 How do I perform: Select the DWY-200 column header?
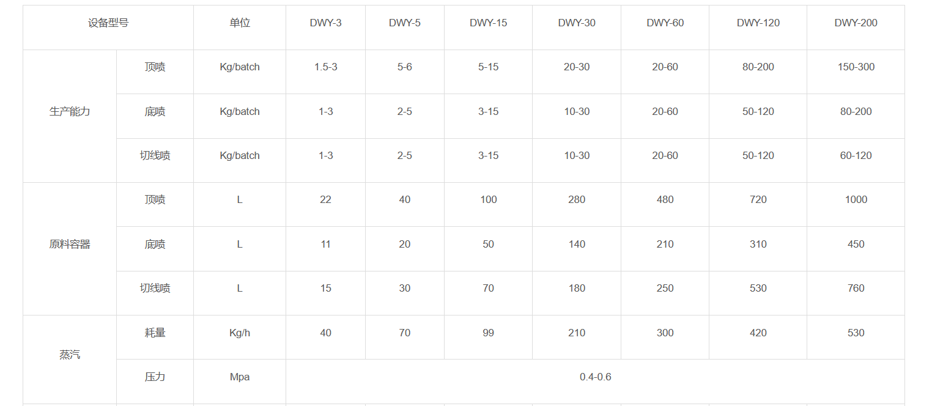tap(856, 23)
